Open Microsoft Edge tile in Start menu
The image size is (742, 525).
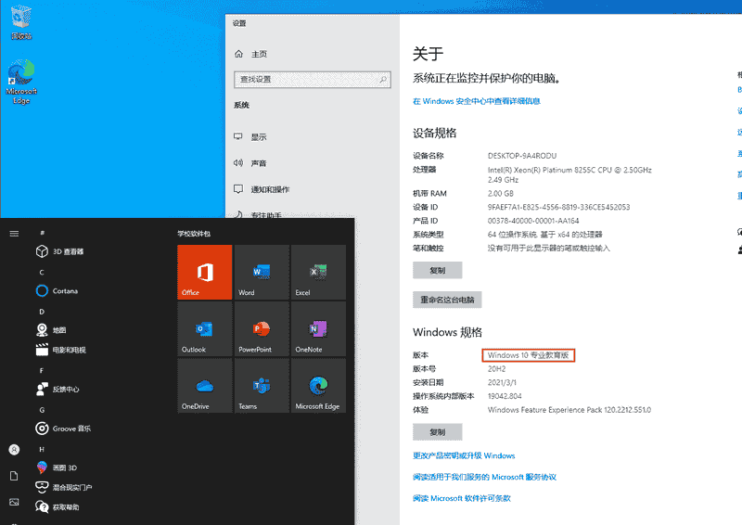tap(318, 385)
